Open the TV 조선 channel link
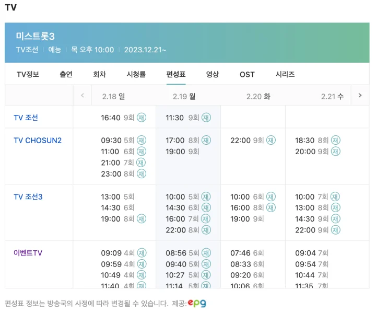The image size is (376, 313). pyautogui.click(x=26, y=118)
